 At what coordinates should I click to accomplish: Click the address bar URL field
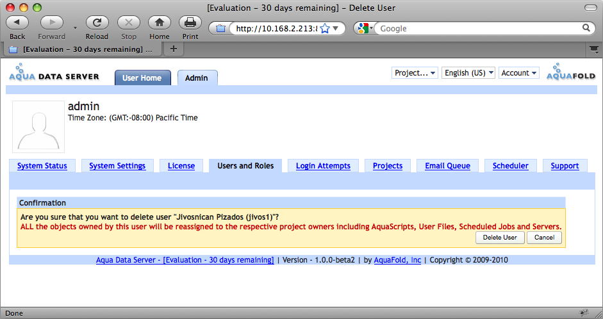[x=276, y=28]
